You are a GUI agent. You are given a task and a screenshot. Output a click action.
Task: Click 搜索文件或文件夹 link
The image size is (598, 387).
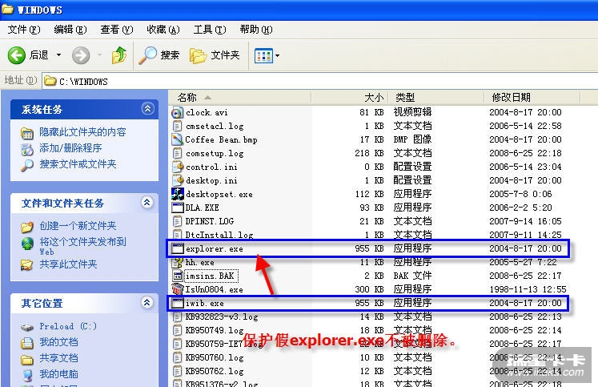[x=78, y=164]
